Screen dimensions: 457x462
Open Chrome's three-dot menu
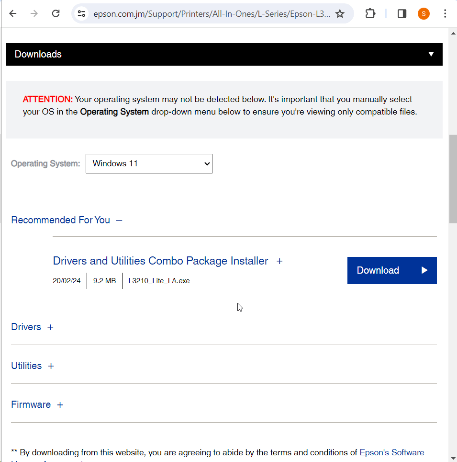click(x=445, y=13)
